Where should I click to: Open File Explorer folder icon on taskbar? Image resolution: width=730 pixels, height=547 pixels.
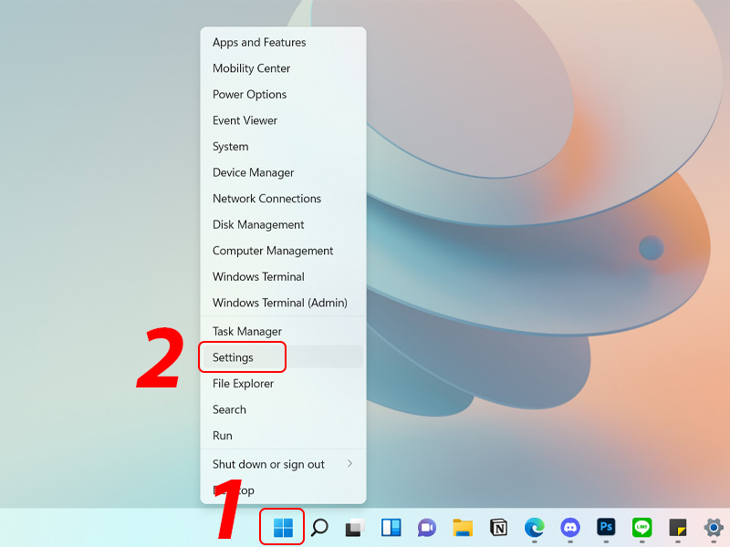click(x=463, y=528)
